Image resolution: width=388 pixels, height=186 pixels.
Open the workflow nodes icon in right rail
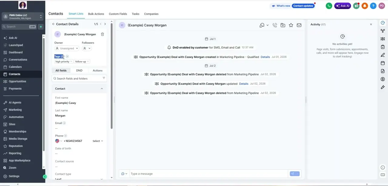[383, 31]
